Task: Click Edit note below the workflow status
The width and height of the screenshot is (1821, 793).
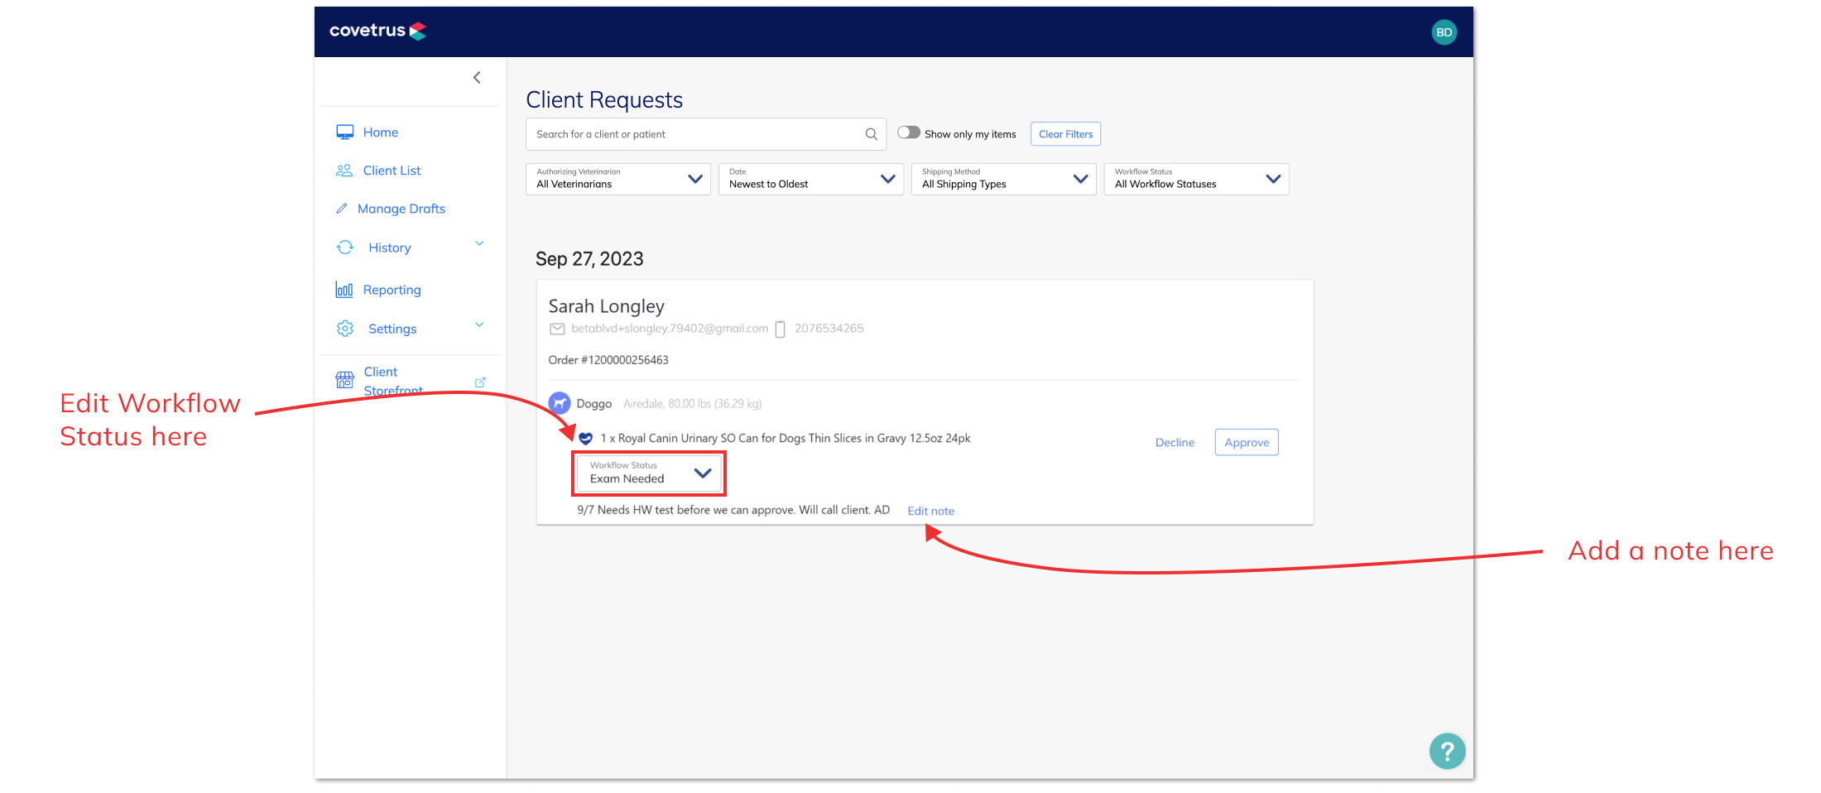Action: click(930, 510)
